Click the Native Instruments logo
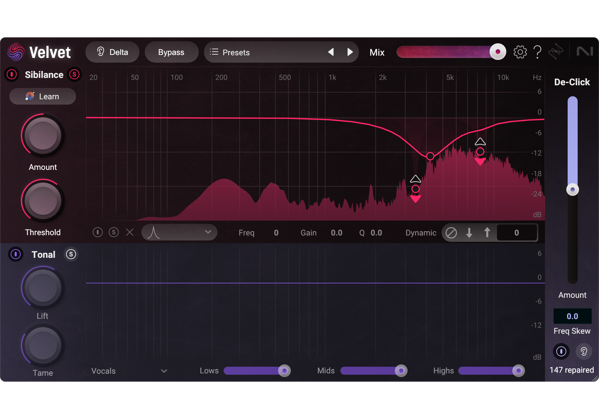Viewport: 599px width, 419px height. [x=585, y=51]
